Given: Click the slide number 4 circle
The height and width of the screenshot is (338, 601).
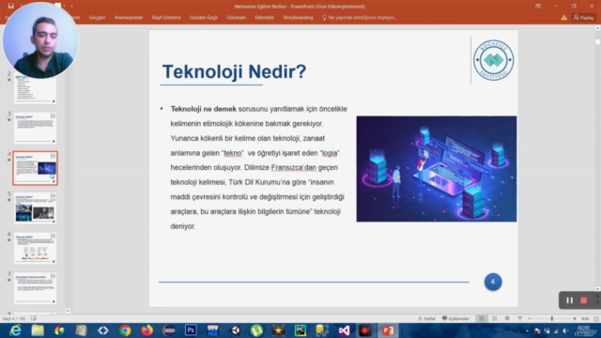Looking at the screenshot, I should tap(493, 282).
